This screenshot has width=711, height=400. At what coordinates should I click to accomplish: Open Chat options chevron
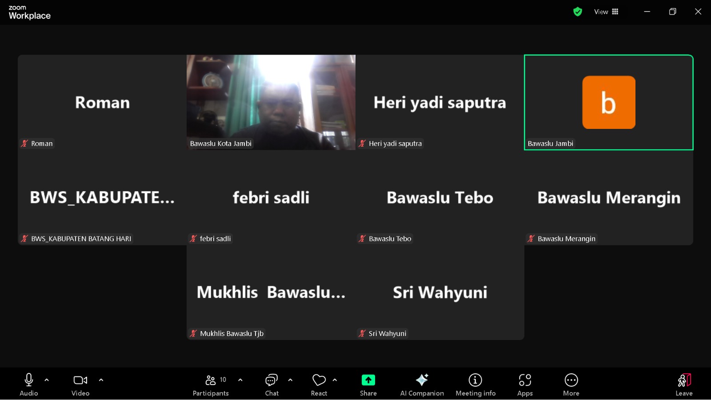[x=290, y=380]
